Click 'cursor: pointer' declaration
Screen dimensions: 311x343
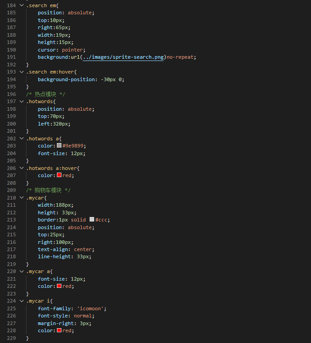click(61, 50)
